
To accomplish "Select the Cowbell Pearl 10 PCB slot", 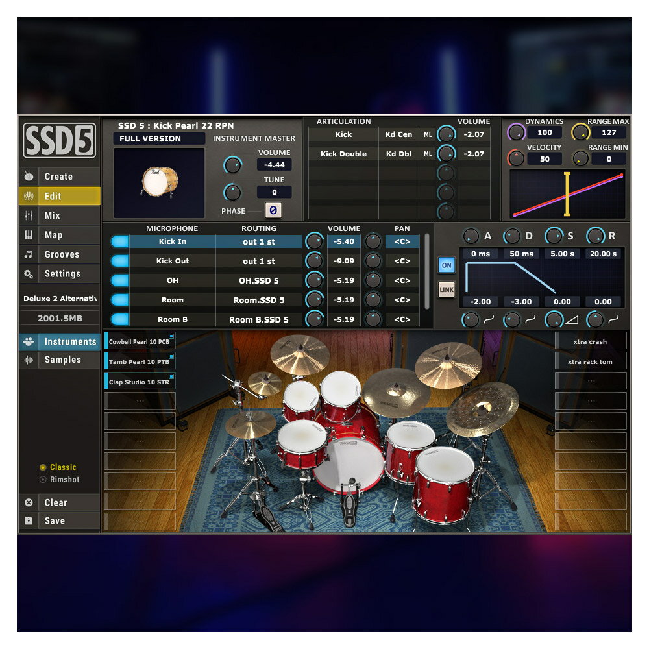I will [x=140, y=341].
